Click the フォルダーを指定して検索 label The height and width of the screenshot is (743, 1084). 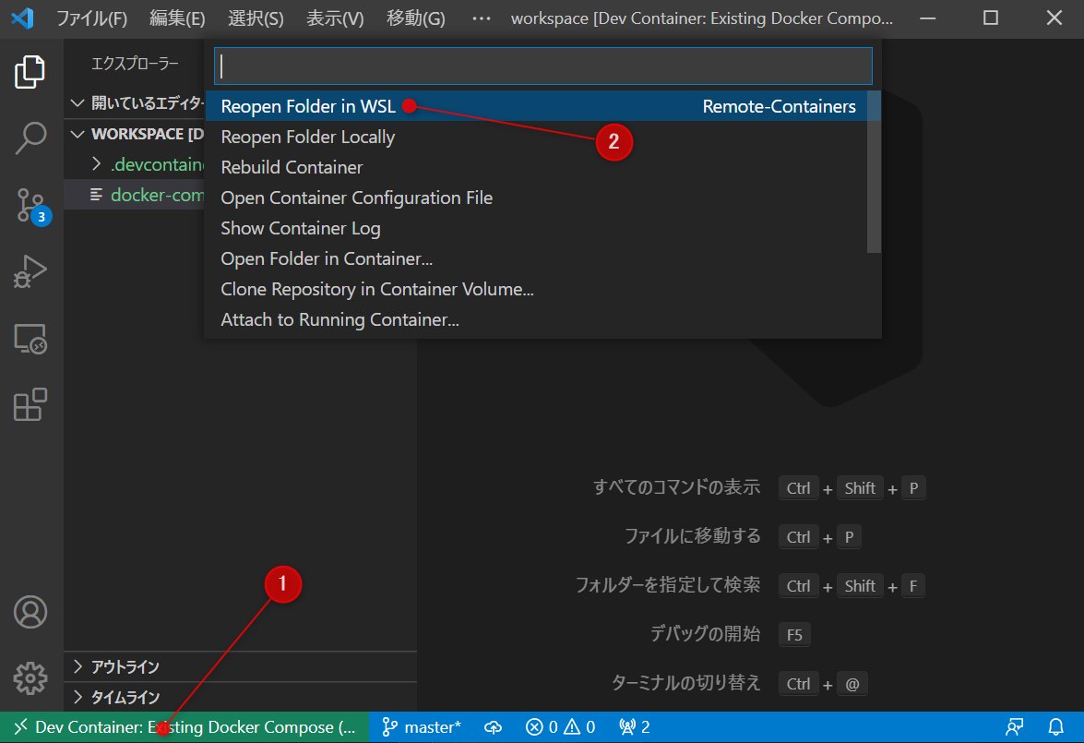[668, 585]
